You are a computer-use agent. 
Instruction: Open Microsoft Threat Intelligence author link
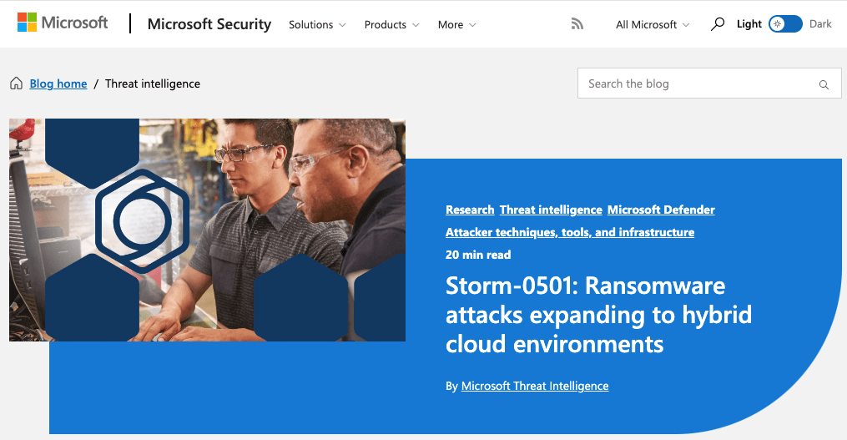click(535, 386)
